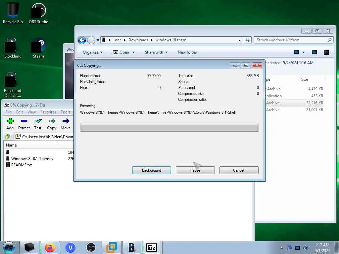The width and height of the screenshot is (339, 254).
Task: Click the 7-Zip path address field
Action: (x=44, y=137)
